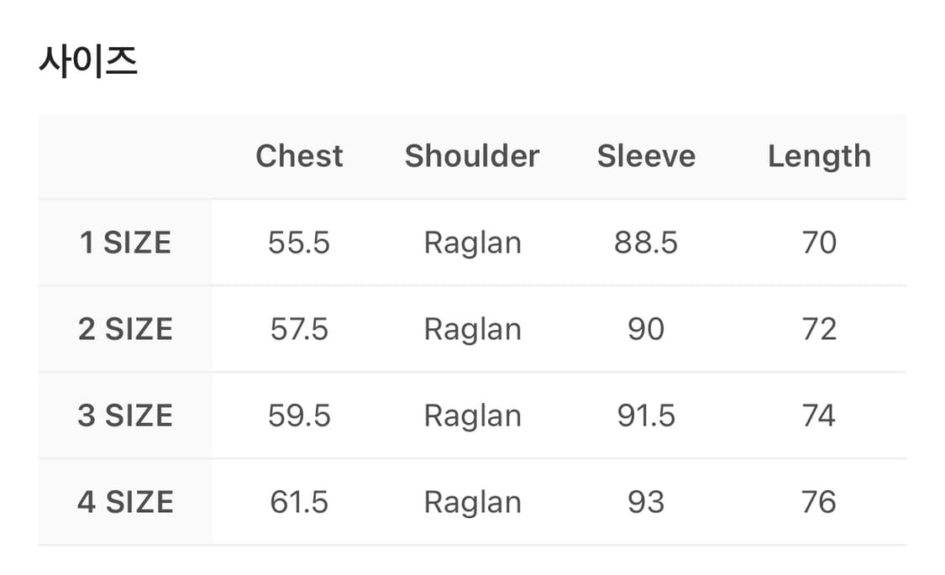Click the Sleeve column header

pos(646,156)
